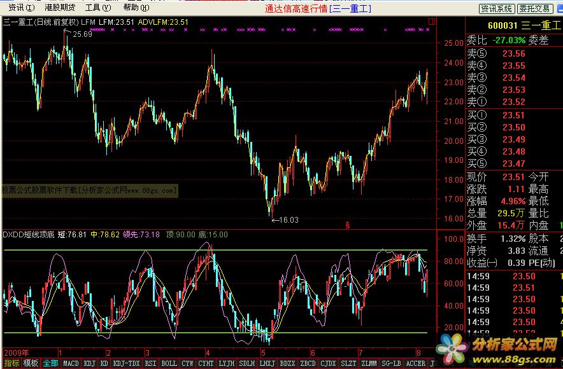
Task: Select the 模板 tab
Action: pos(31,363)
